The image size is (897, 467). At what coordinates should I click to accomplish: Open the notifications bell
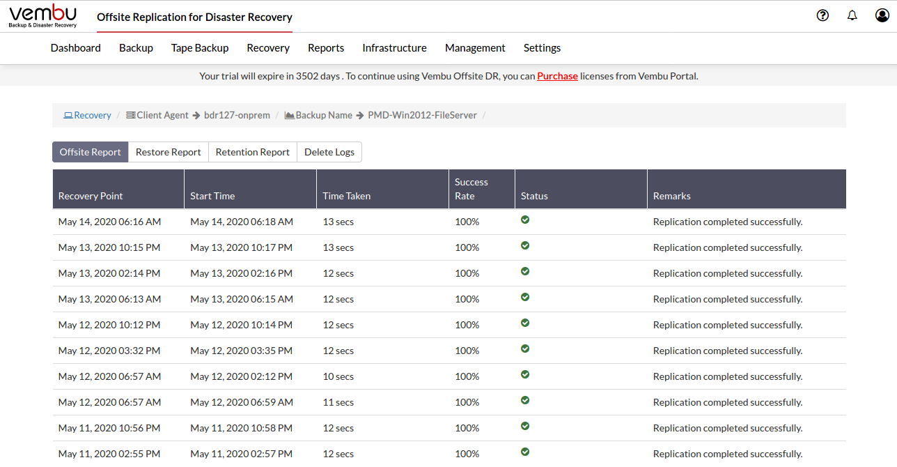(852, 15)
